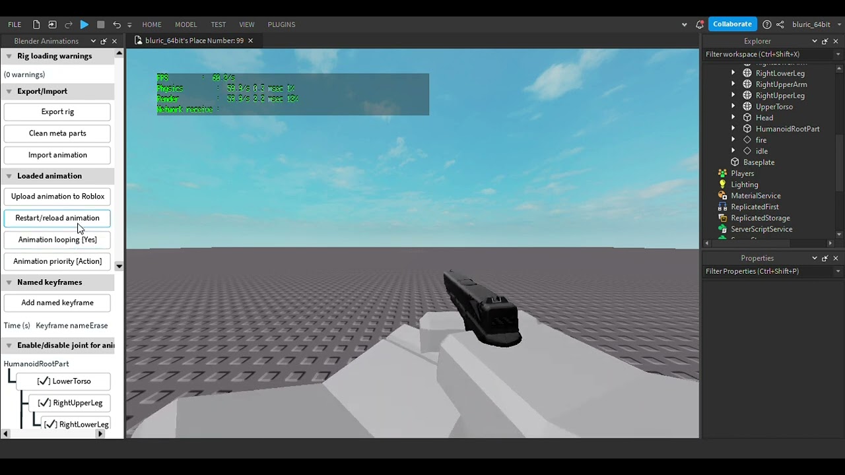This screenshot has width=845, height=475.
Task: Select the ReplicatedStorage icon
Action: 723,218
